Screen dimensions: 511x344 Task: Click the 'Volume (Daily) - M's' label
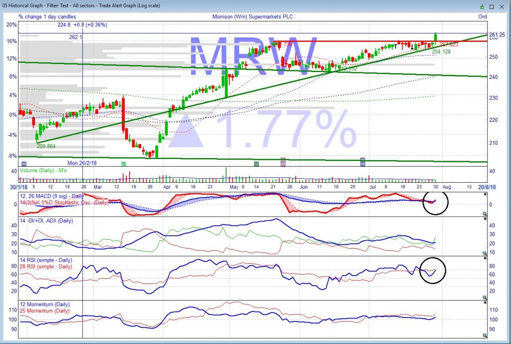pyautogui.click(x=43, y=170)
